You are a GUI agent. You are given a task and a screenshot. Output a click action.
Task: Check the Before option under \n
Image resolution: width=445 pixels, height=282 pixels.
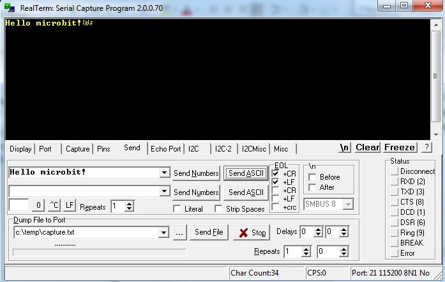click(312, 177)
